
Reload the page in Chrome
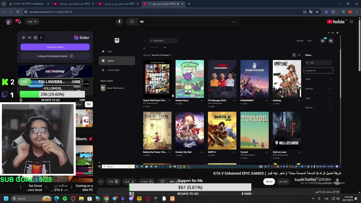(17, 12)
